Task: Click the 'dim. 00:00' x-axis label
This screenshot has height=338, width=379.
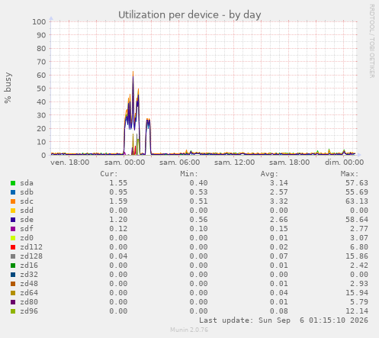Action: click(344, 163)
